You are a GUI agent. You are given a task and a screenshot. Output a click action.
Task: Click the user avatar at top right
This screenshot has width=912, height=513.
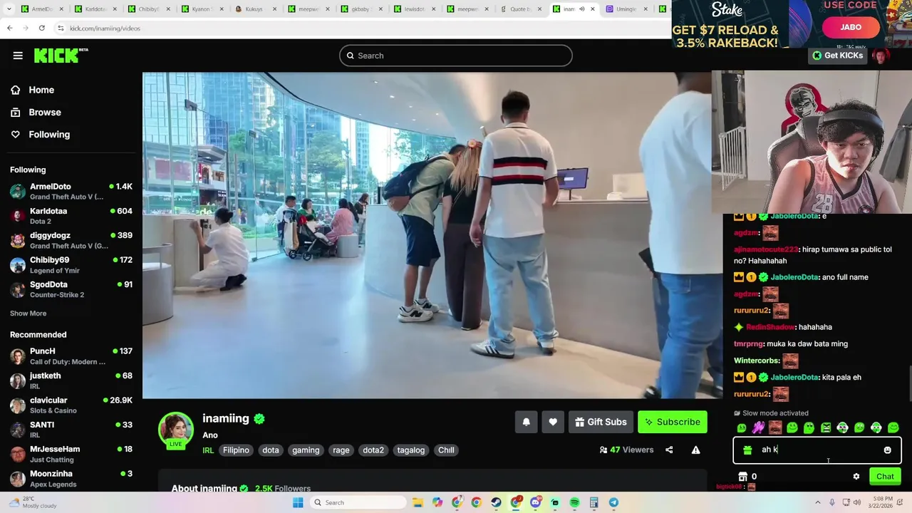(x=881, y=56)
